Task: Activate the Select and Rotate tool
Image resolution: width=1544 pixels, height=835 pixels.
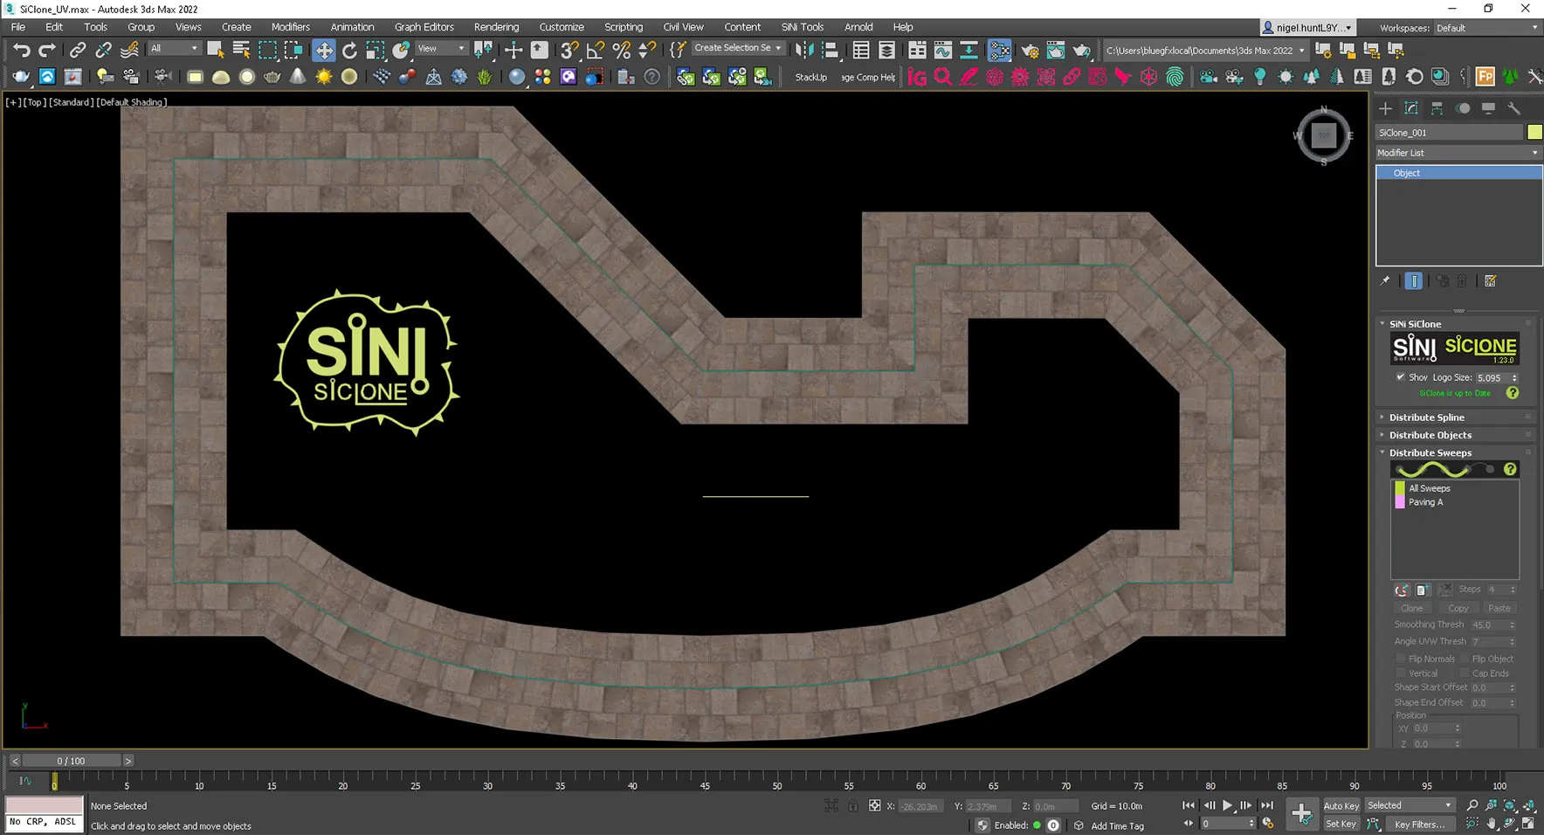Action: click(349, 50)
